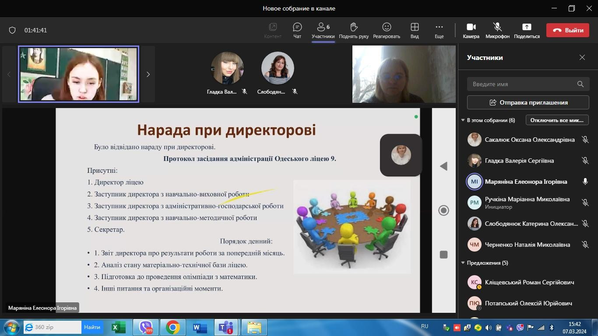Click the 'Отправка приглашения' button

[528, 102]
